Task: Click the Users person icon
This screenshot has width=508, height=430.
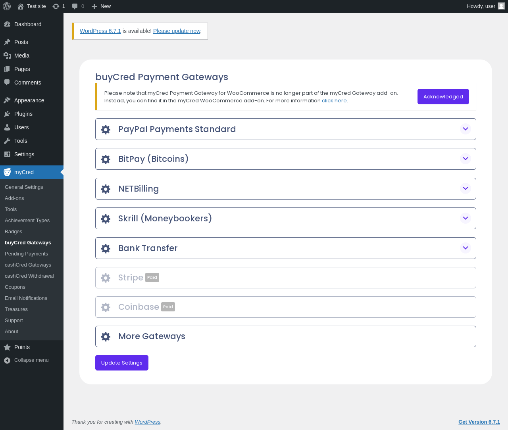Action: tap(7, 127)
